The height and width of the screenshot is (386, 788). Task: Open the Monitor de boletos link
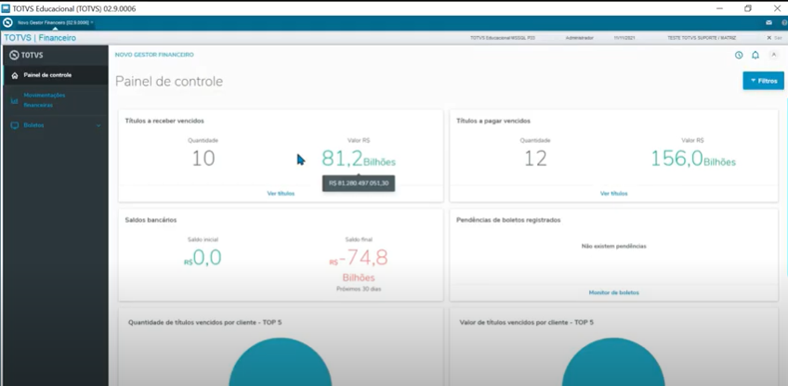(613, 292)
